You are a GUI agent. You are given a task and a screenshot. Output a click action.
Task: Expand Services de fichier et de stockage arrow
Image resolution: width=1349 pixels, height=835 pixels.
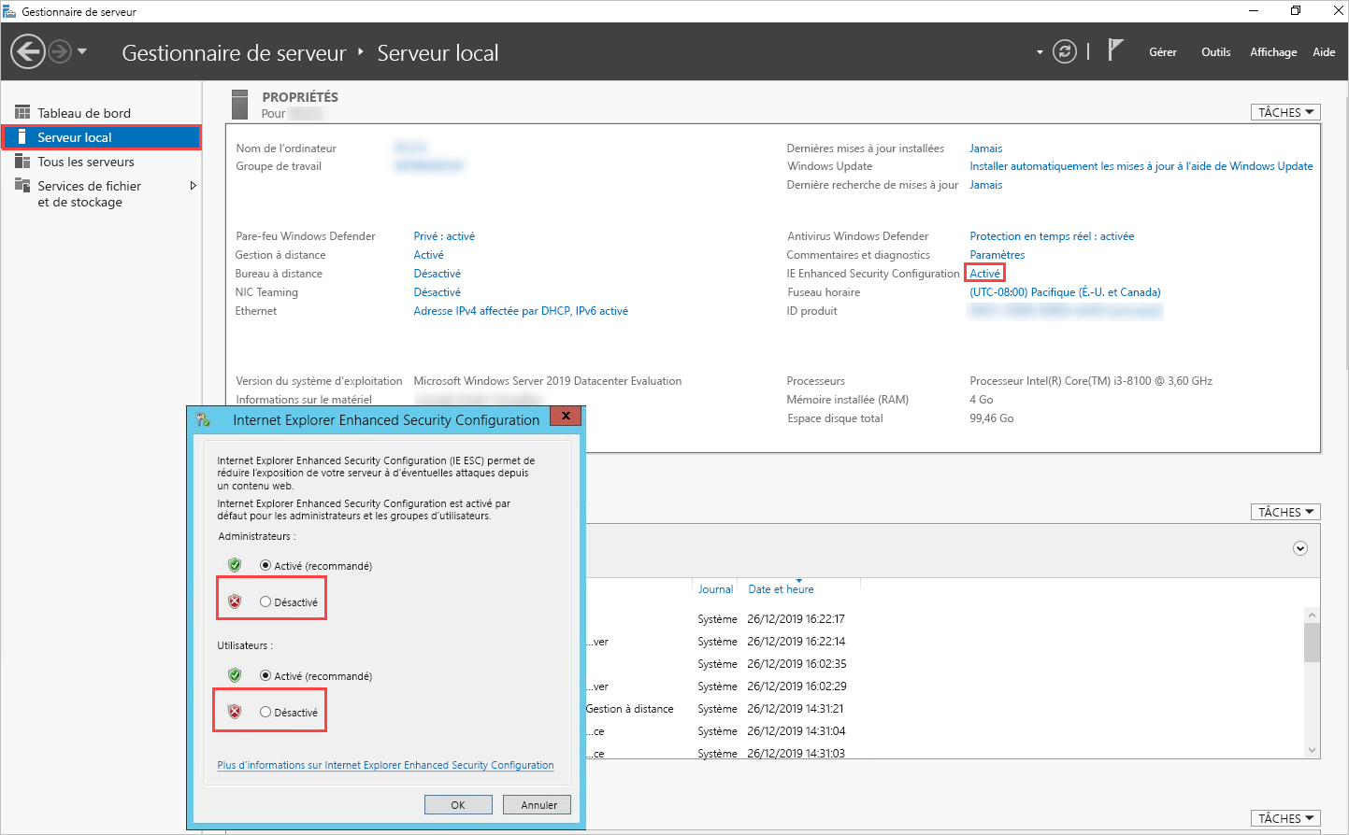pos(194,186)
